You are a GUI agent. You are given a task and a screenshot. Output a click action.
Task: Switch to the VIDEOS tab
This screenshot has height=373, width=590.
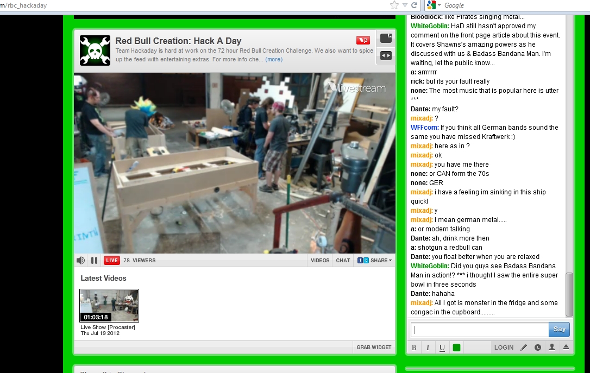(320, 261)
